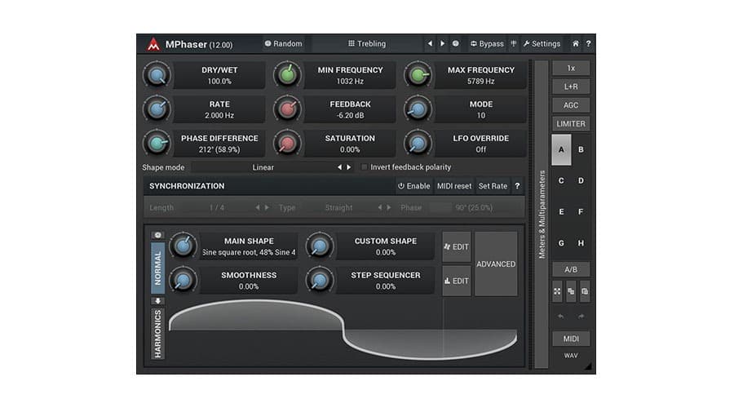Open the MIDI settings button

click(571, 339)
